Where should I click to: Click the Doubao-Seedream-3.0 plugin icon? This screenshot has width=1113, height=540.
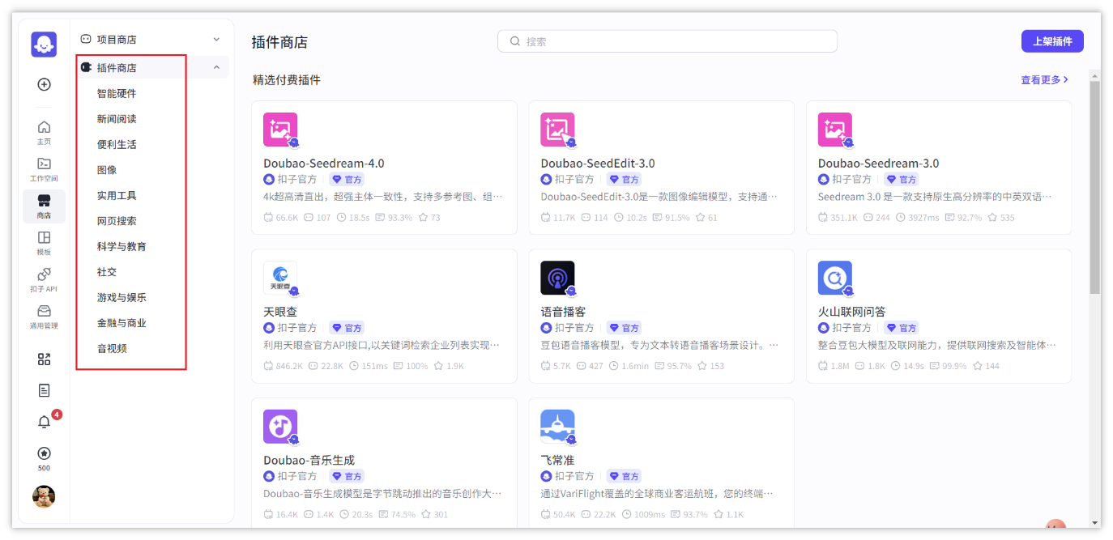click(834, 130)
